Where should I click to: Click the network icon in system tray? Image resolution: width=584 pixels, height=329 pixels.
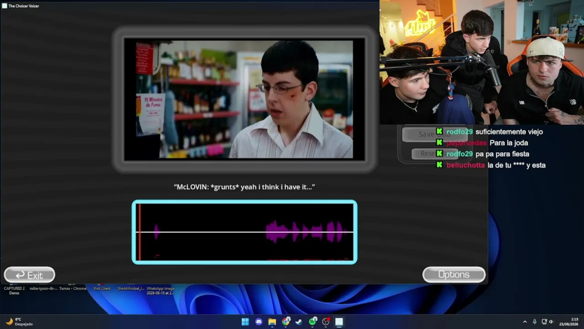[x=544, y=322]
